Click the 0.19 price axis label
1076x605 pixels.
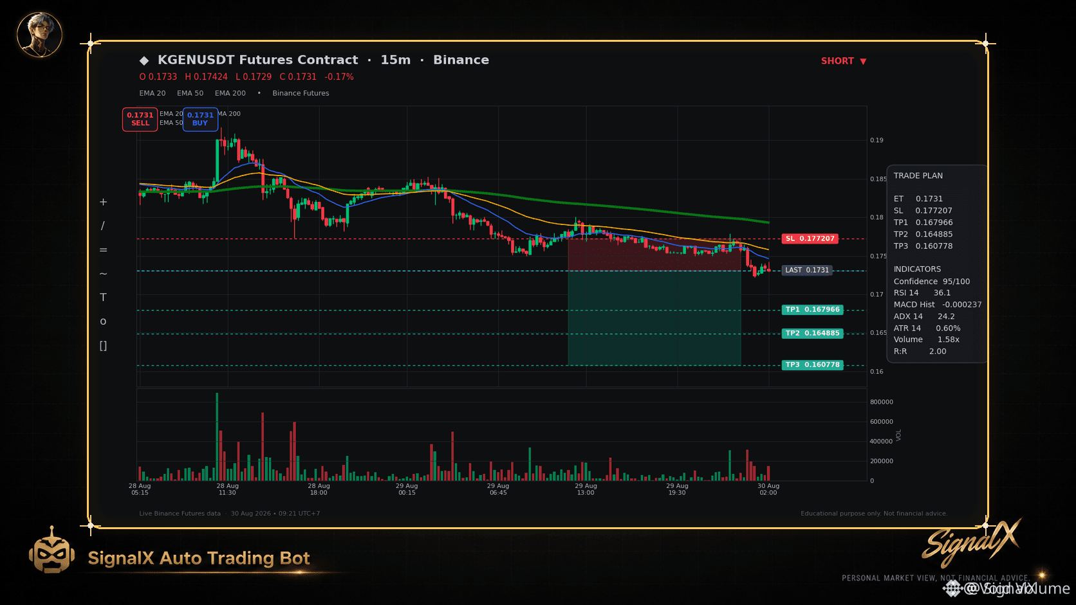click(x=877, y=140)
